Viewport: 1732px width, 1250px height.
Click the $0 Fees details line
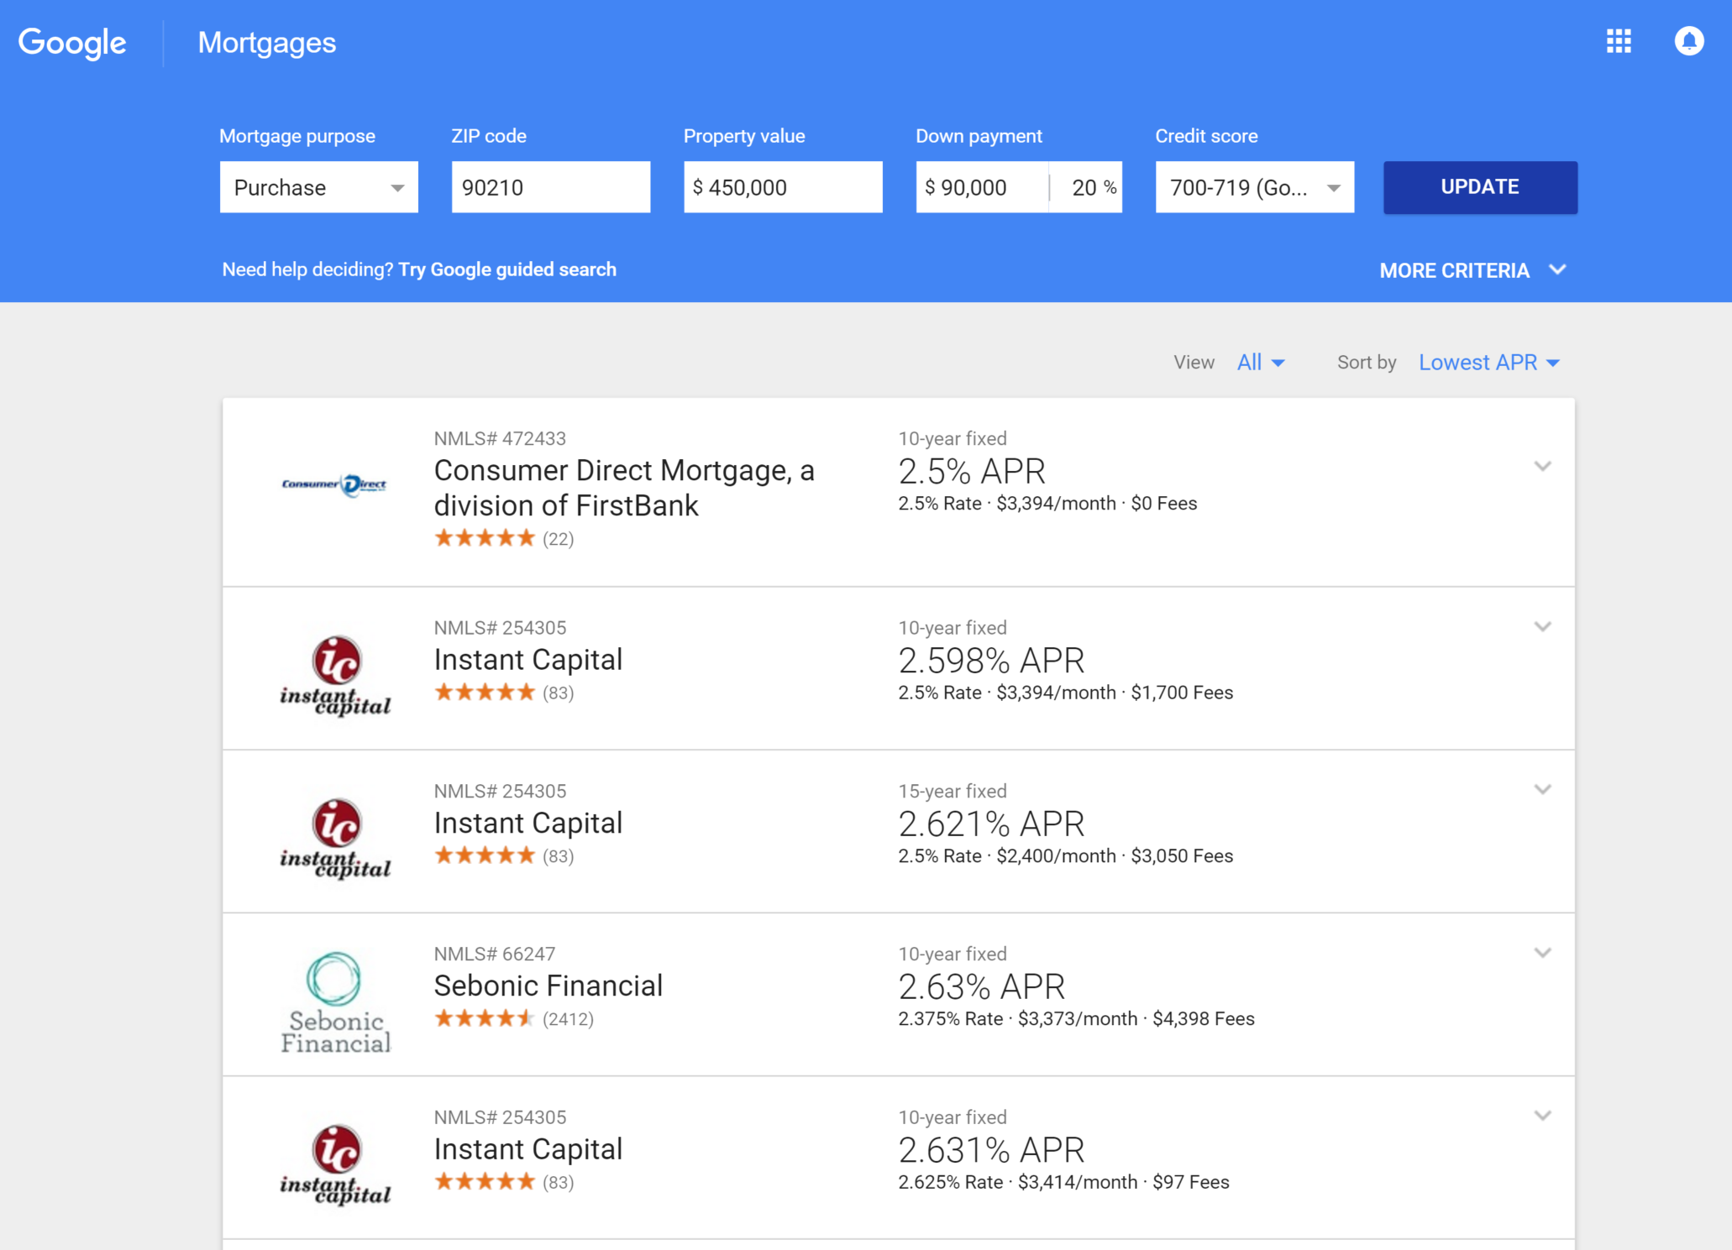(1047, 504)
